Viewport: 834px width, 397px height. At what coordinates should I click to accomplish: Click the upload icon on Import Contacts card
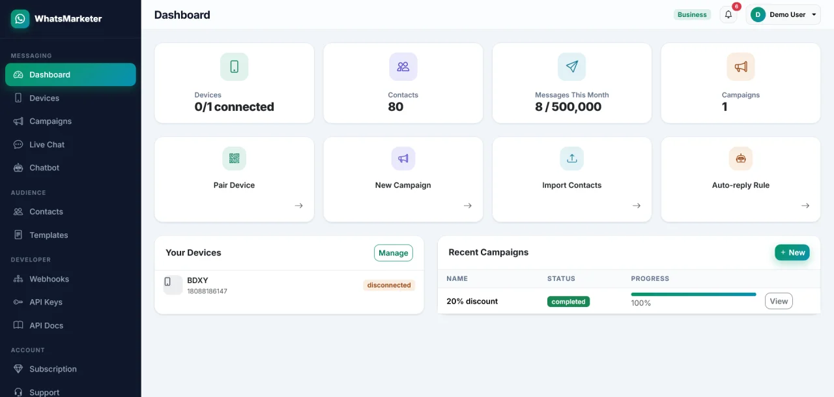pyautogui.click(x=572, y=158)
